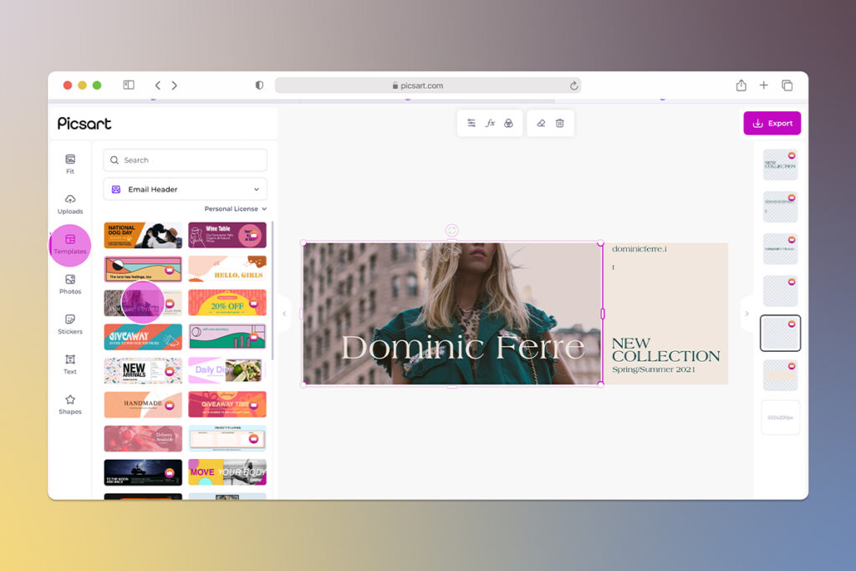
Task: Select the Eraser toolbar icon
Action: tap(541, 123)
